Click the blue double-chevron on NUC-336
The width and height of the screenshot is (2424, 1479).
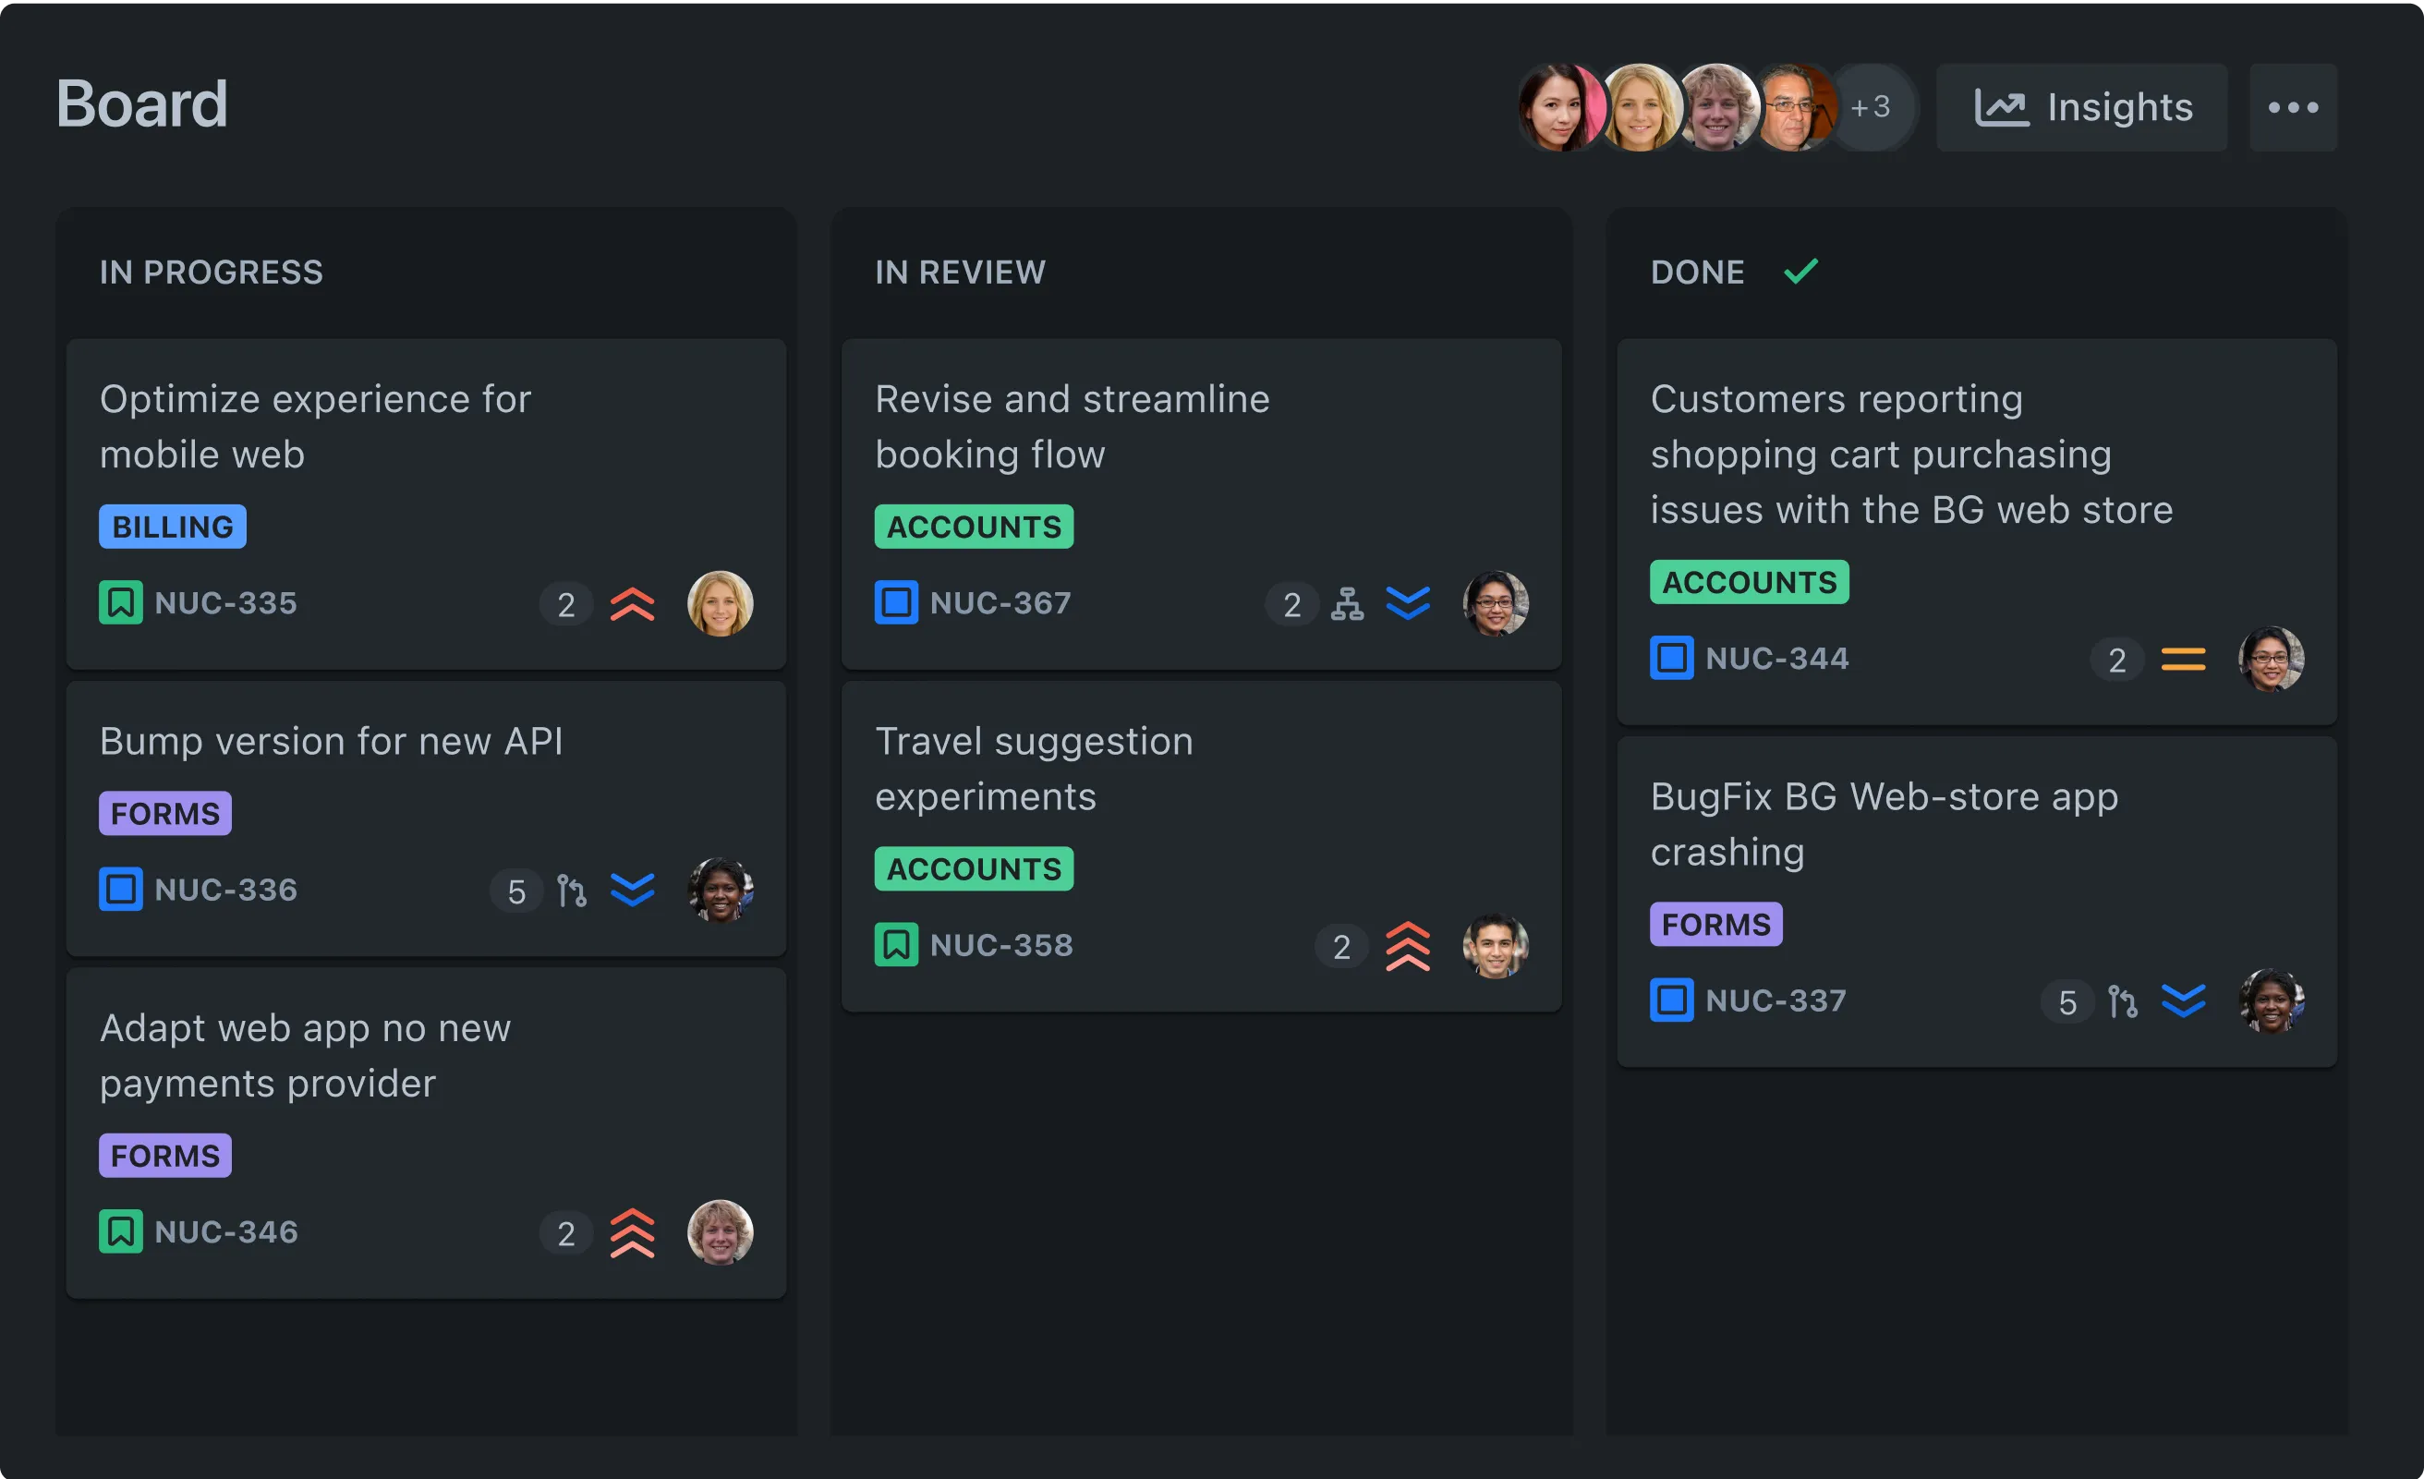(634, 890)
